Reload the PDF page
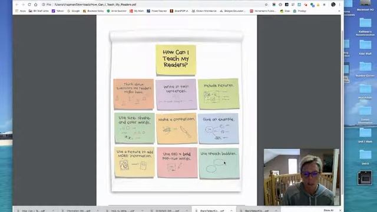377x212 pixels. point(29,5)
